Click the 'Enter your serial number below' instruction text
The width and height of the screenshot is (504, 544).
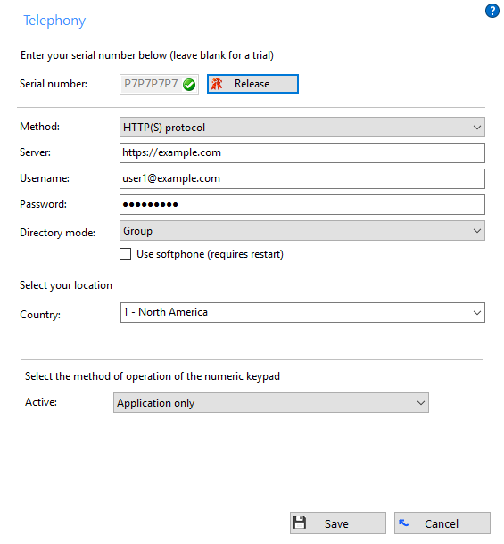point(147,55)
